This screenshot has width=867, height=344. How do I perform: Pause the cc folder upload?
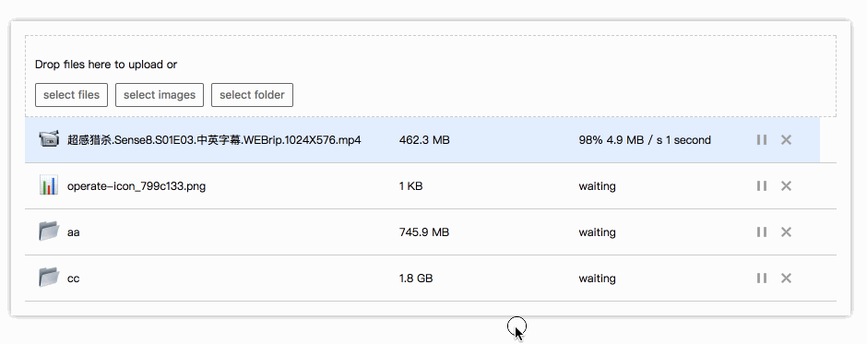(x=761, y=278)
